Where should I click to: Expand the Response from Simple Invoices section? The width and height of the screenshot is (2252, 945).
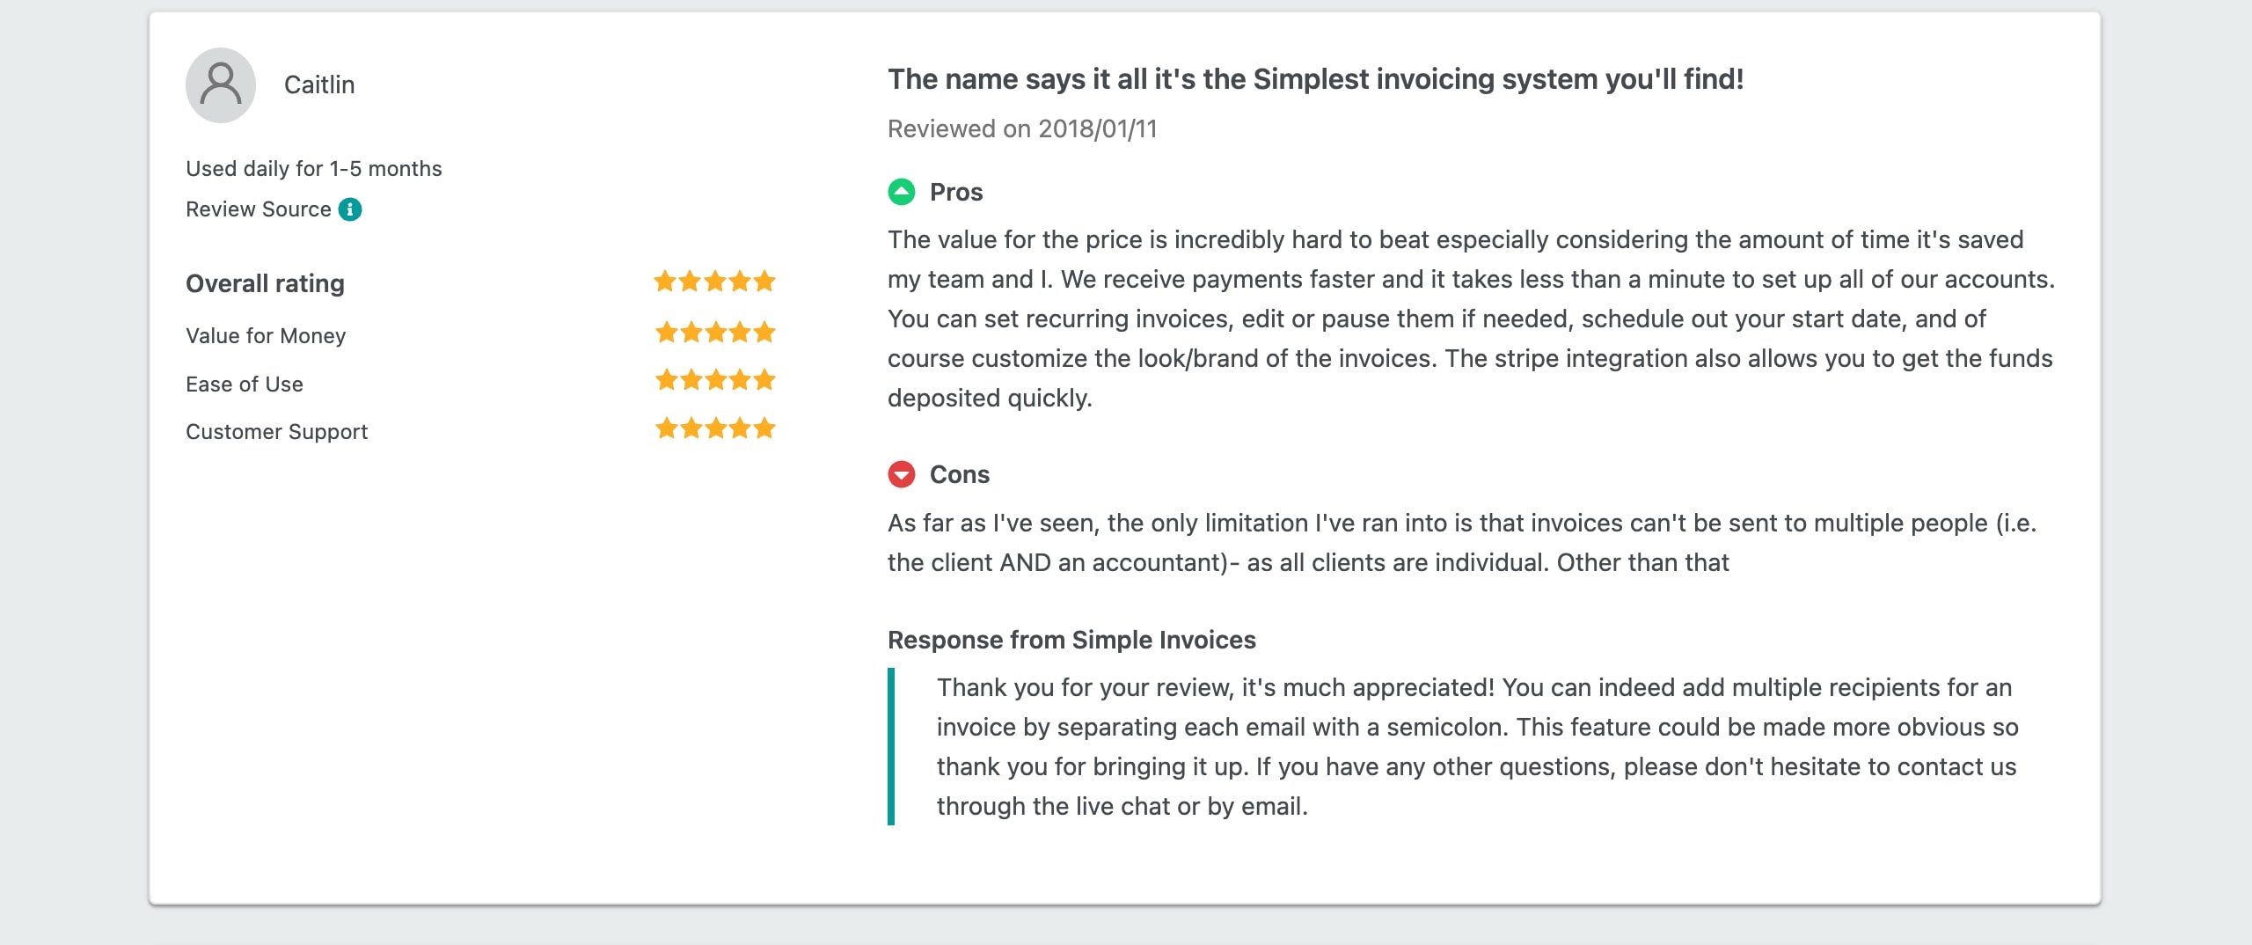click(1071, 641)
